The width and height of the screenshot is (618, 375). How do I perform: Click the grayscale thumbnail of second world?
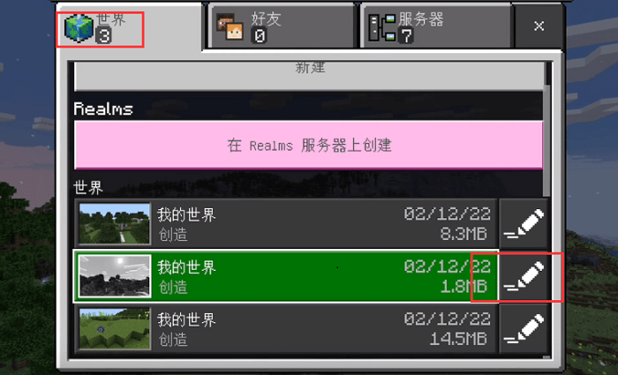(x=115, y=276)
